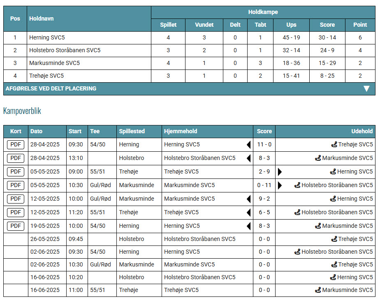
Task: Click the date '26-05-2025'
Action: tap(45, 239)
